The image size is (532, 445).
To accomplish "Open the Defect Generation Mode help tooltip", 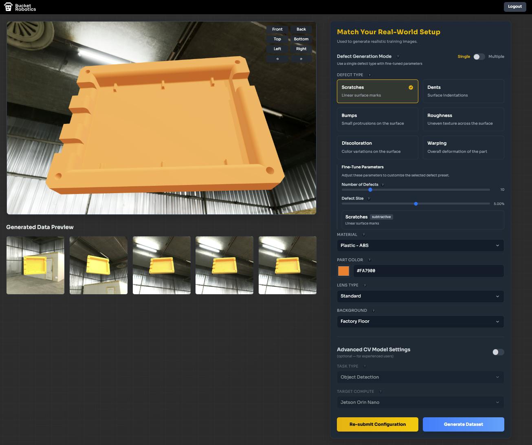I will [398, 57].
